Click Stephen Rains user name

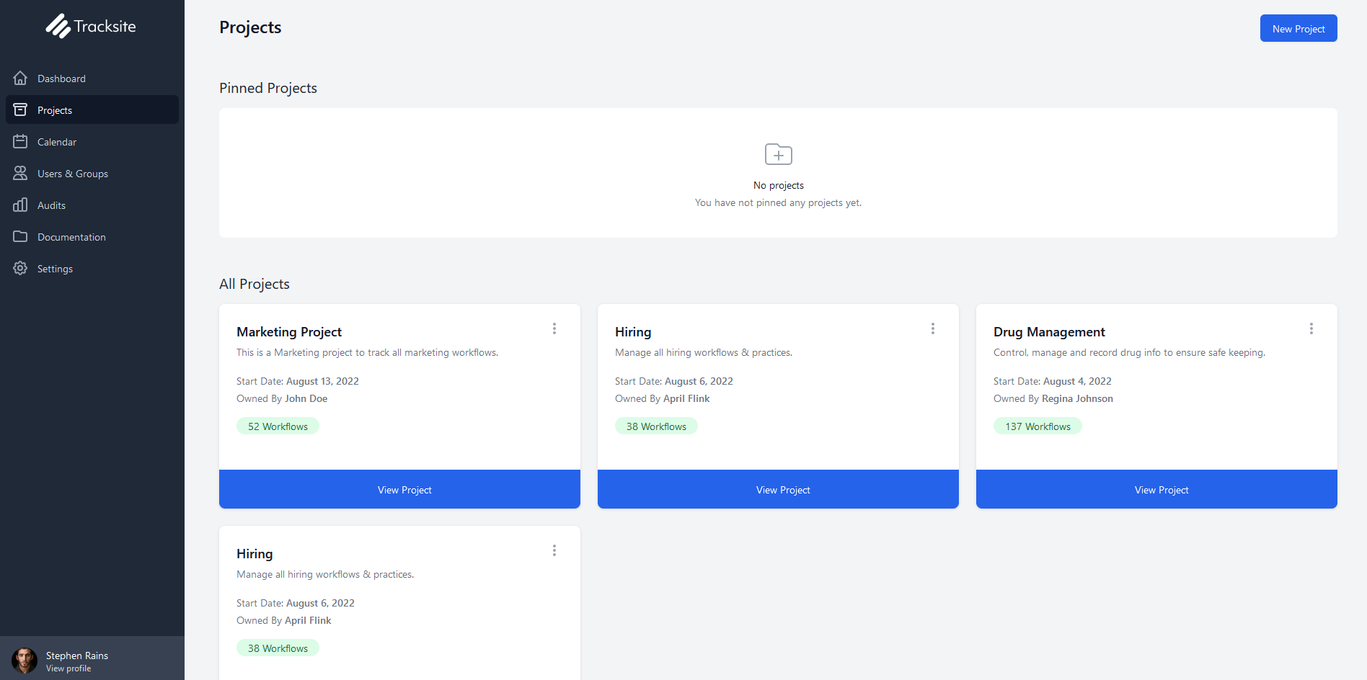(x=77, y=656)
